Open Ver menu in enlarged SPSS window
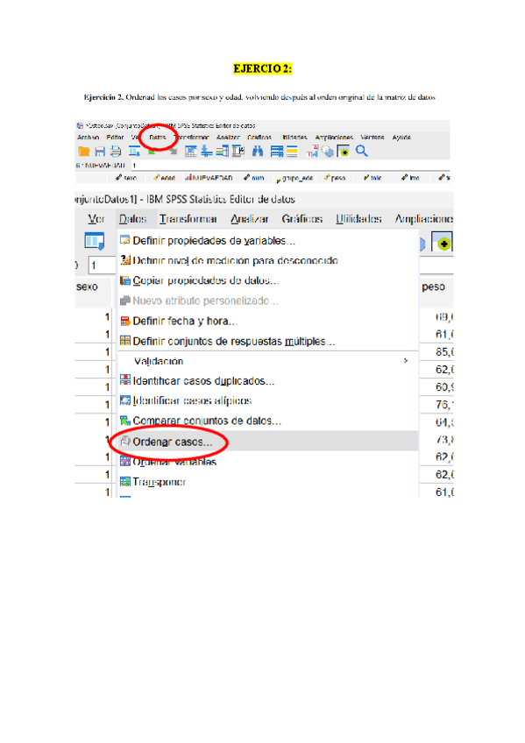 96,219
